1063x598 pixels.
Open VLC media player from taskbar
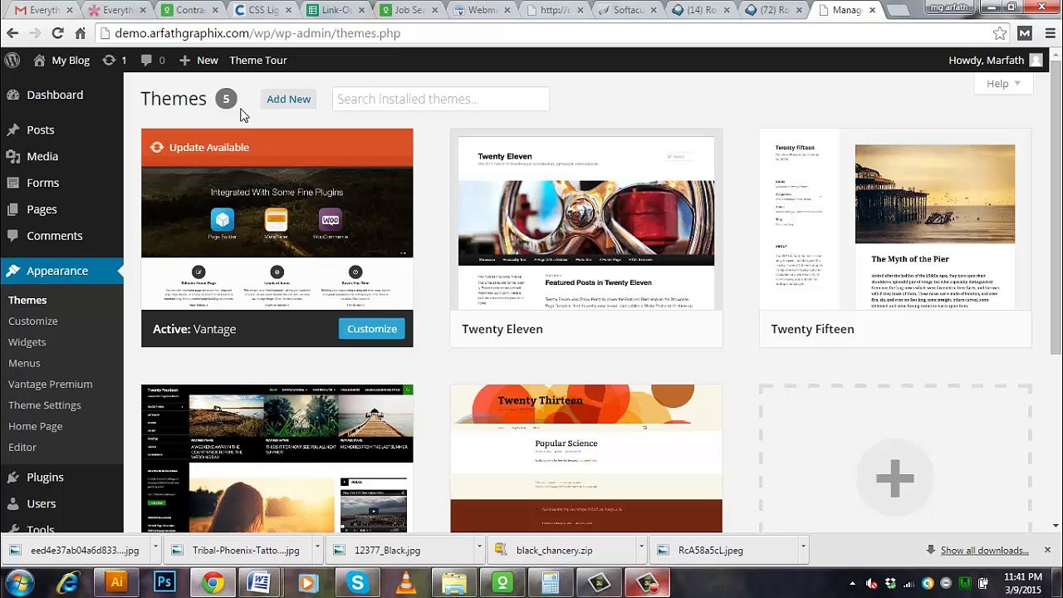point(406,582)
